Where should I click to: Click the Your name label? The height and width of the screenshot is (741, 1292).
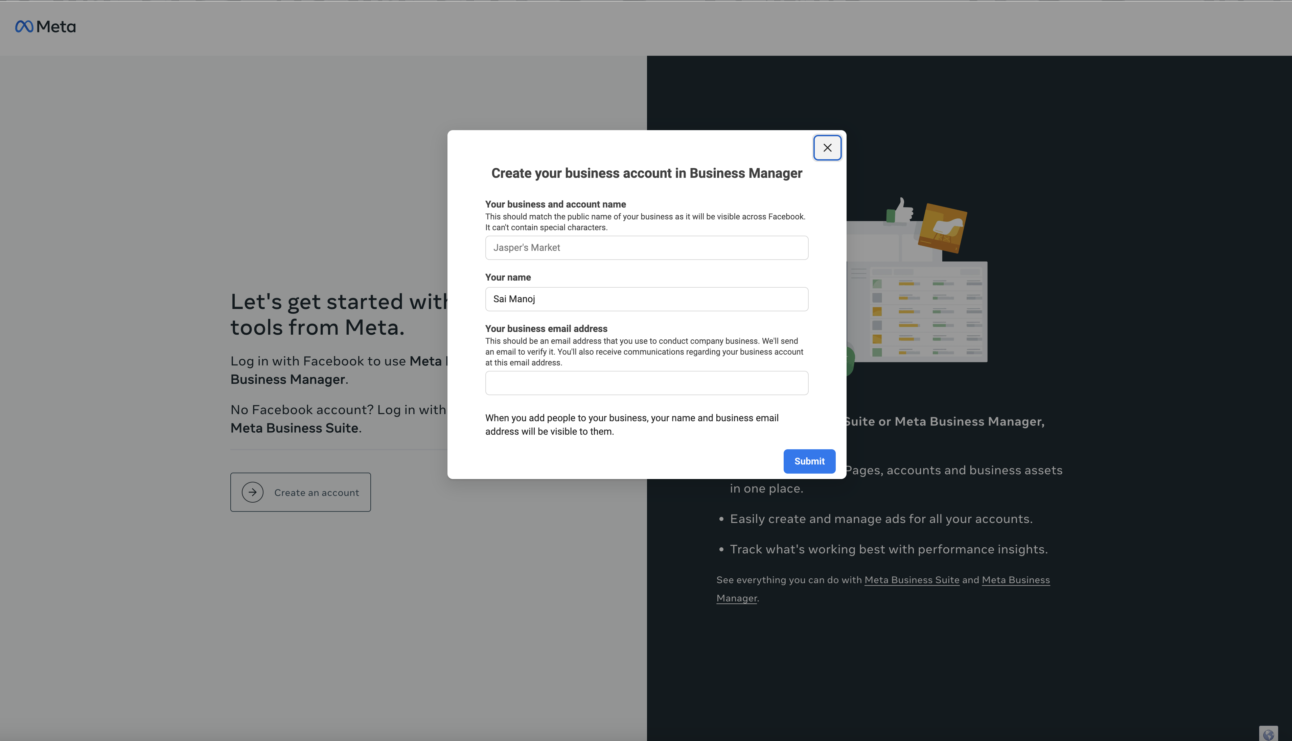[508, 277]
